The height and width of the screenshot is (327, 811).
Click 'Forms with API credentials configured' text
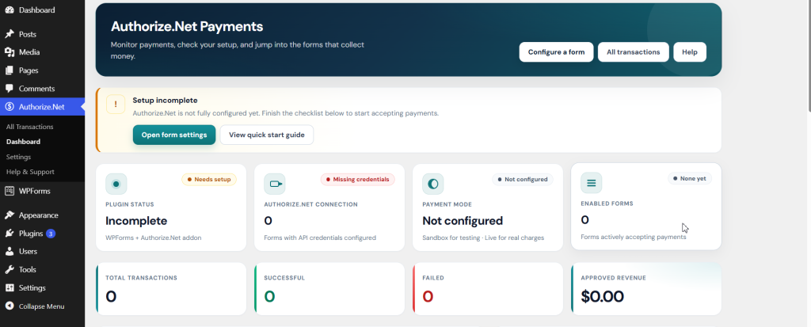pyautogui.click(x=320, y=238)
